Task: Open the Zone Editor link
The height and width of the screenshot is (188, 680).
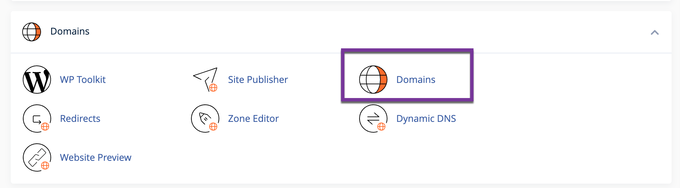Action: [x=253, y=119]
